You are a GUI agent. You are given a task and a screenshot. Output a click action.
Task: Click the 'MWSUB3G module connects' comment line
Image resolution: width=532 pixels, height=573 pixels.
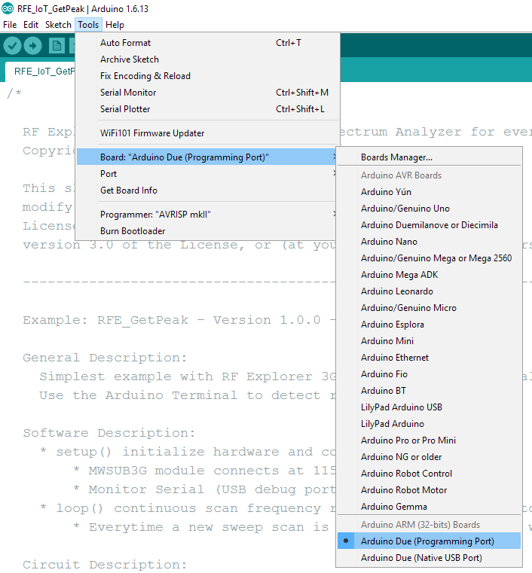(205, 471)
